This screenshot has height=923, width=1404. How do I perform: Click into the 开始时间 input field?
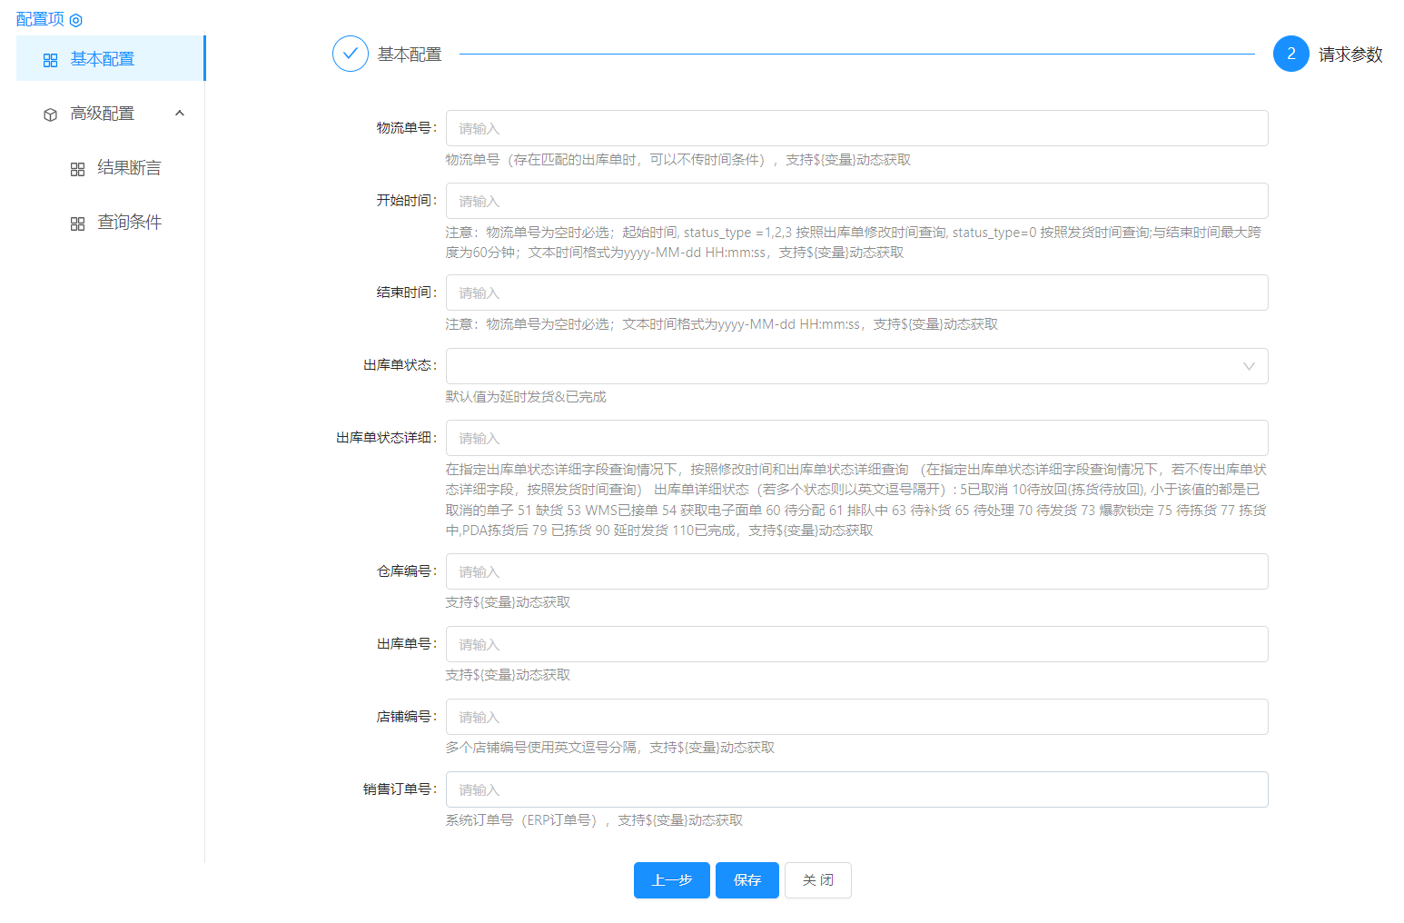click(856, 201)
